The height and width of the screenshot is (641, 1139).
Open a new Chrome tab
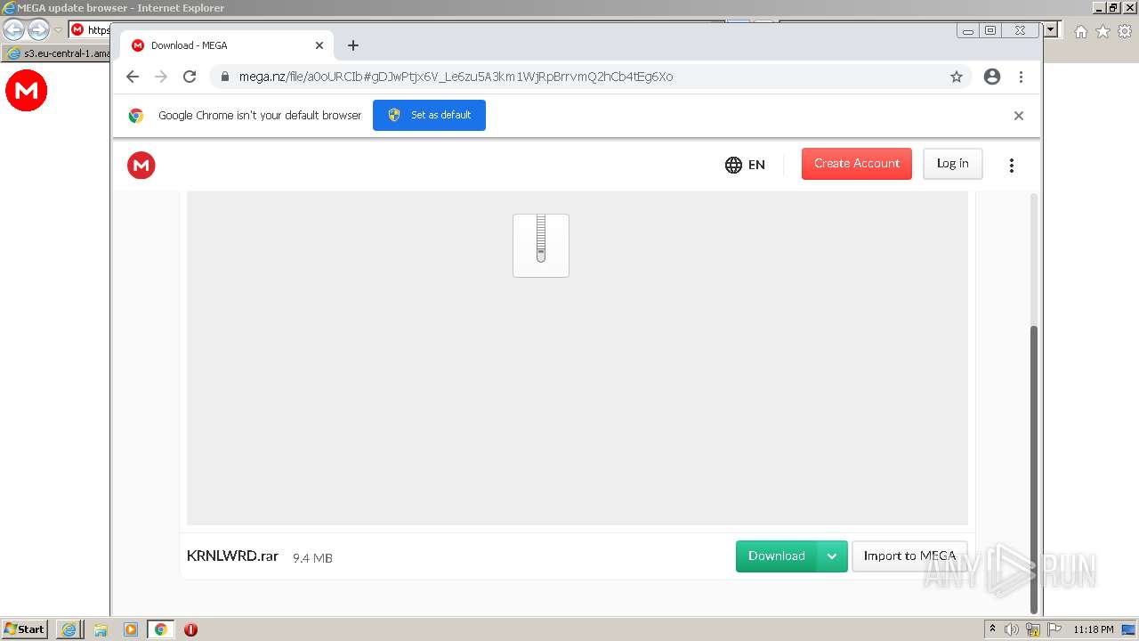[353, 45]
